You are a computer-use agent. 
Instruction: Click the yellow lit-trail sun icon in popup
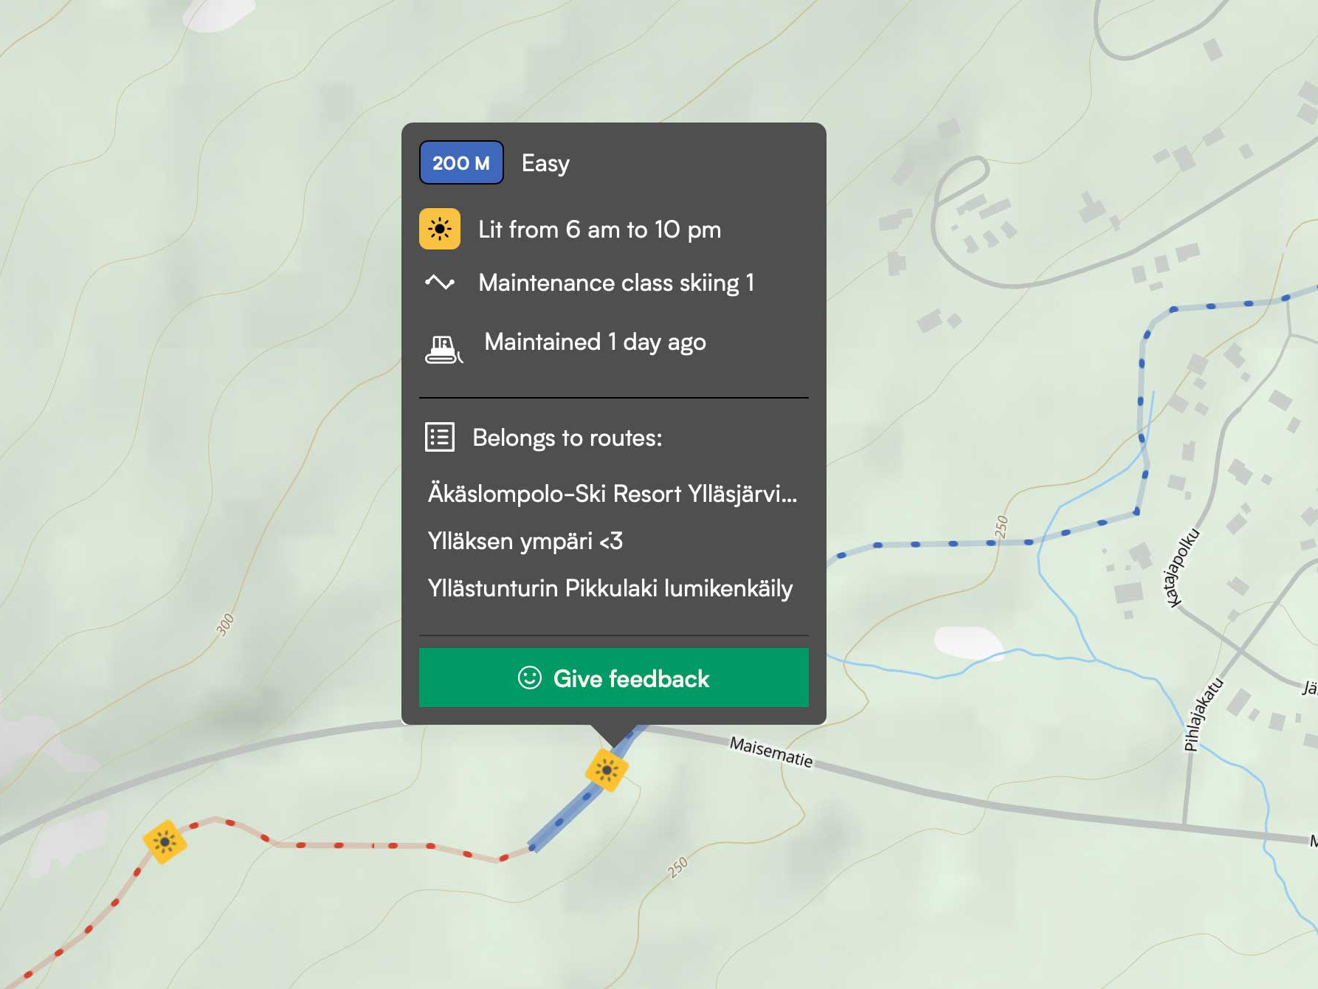[440, 229]
